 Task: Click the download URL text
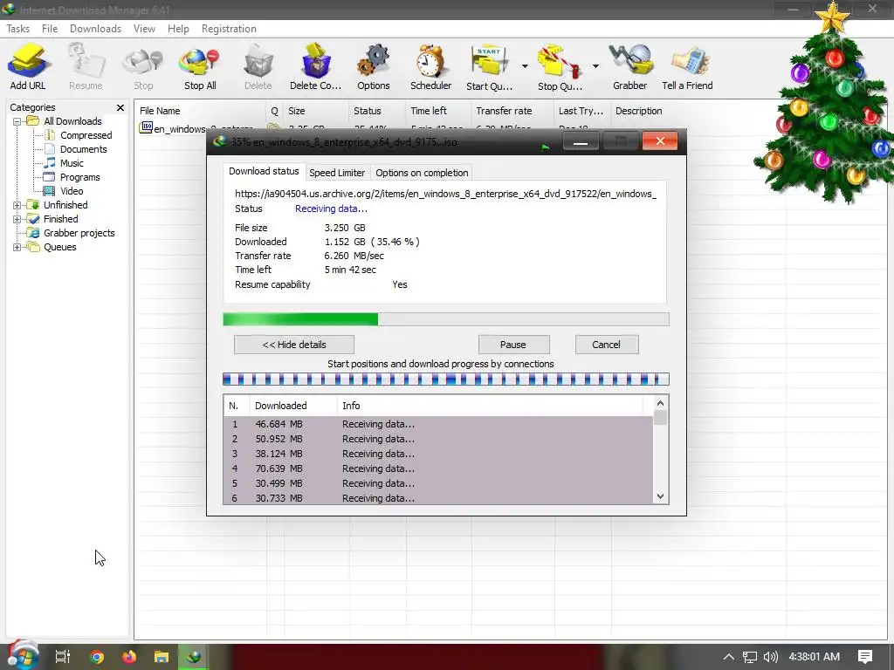[445, 194]
